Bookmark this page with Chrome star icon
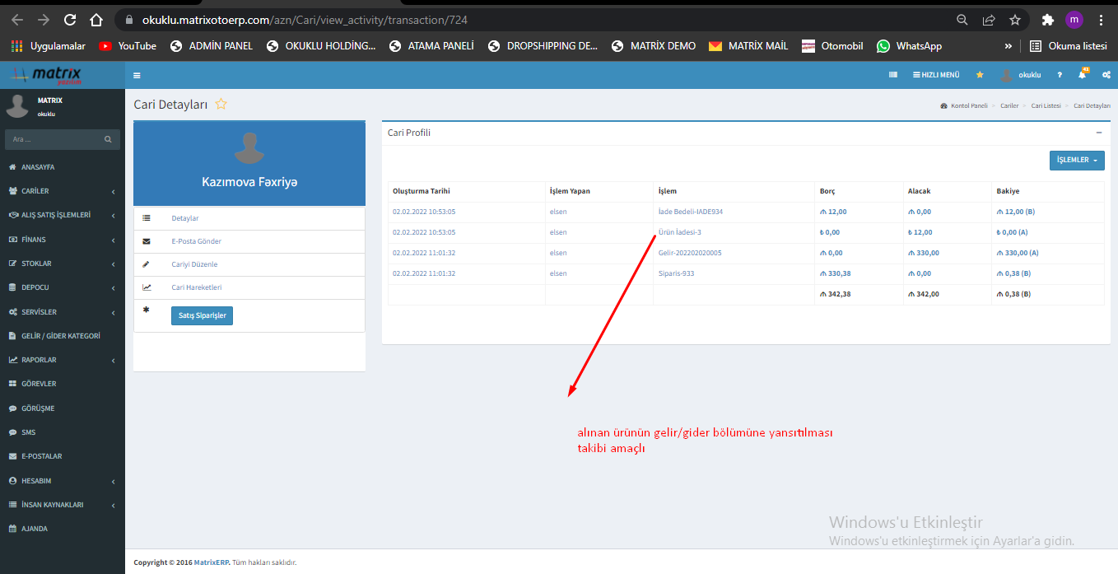Screen dimensions: 1118x574 pos(1015,20)
